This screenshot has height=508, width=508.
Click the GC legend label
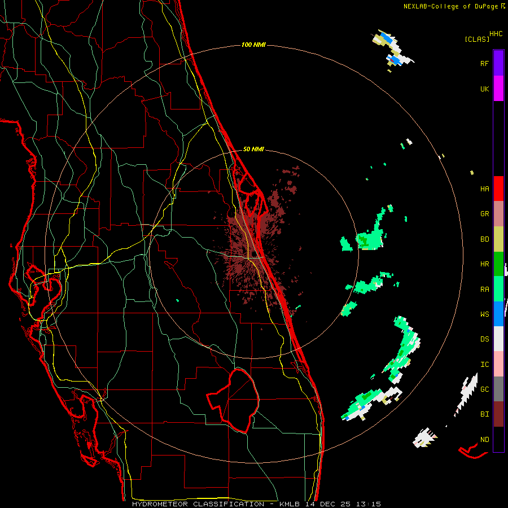click(x=484, y=389)
